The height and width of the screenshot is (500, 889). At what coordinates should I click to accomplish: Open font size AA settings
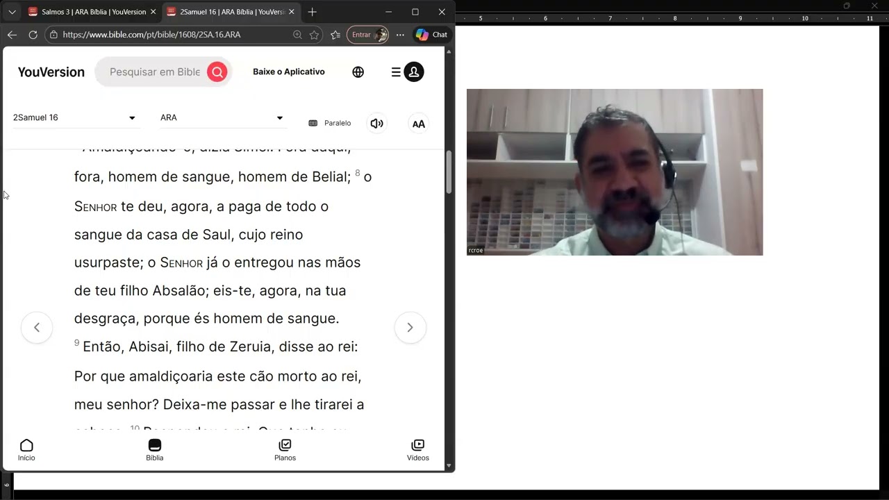coord(419,124)
